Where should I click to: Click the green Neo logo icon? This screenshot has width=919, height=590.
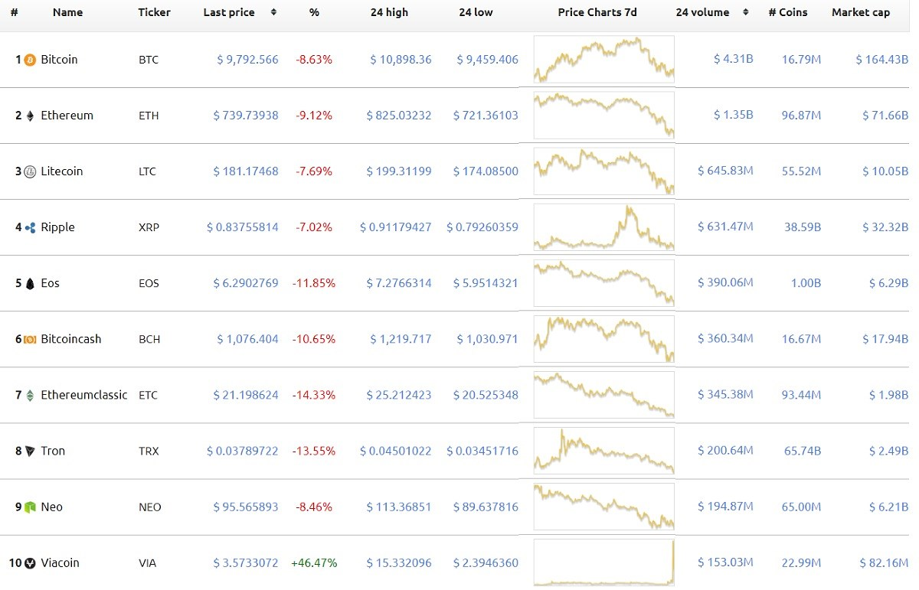tap(31, 507)
